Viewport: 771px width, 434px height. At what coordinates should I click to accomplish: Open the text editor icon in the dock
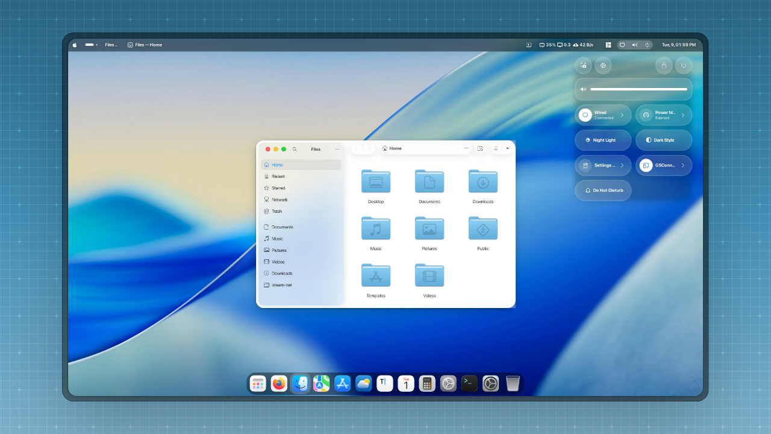(x=385, y=383)
